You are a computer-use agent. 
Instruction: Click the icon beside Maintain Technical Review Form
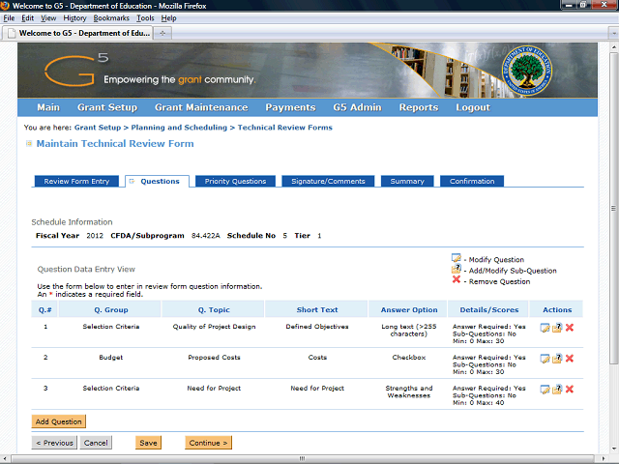(x=29, y=144)
